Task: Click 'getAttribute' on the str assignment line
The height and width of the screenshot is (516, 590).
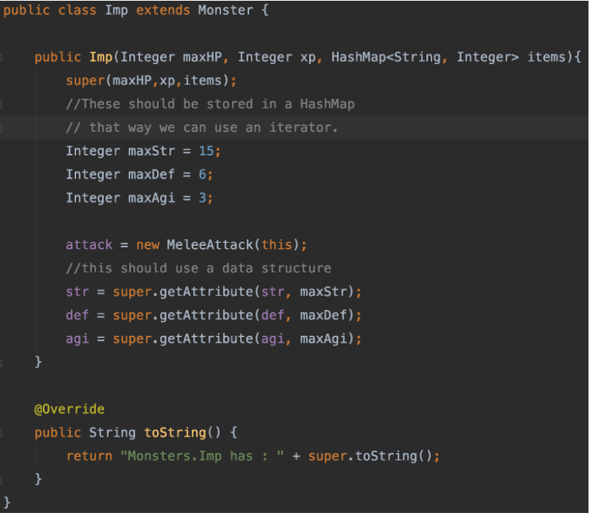Action: (206, 293)
